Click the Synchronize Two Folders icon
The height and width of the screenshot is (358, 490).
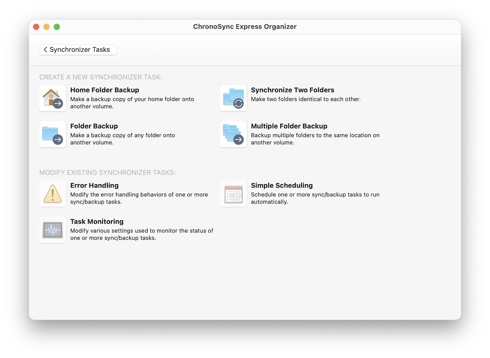[x=233, y=98]
